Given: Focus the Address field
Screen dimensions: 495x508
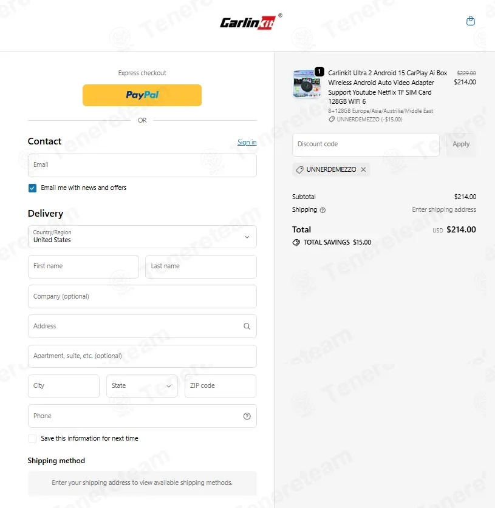Looking at the screenshot, I should (x=142, y=327).
